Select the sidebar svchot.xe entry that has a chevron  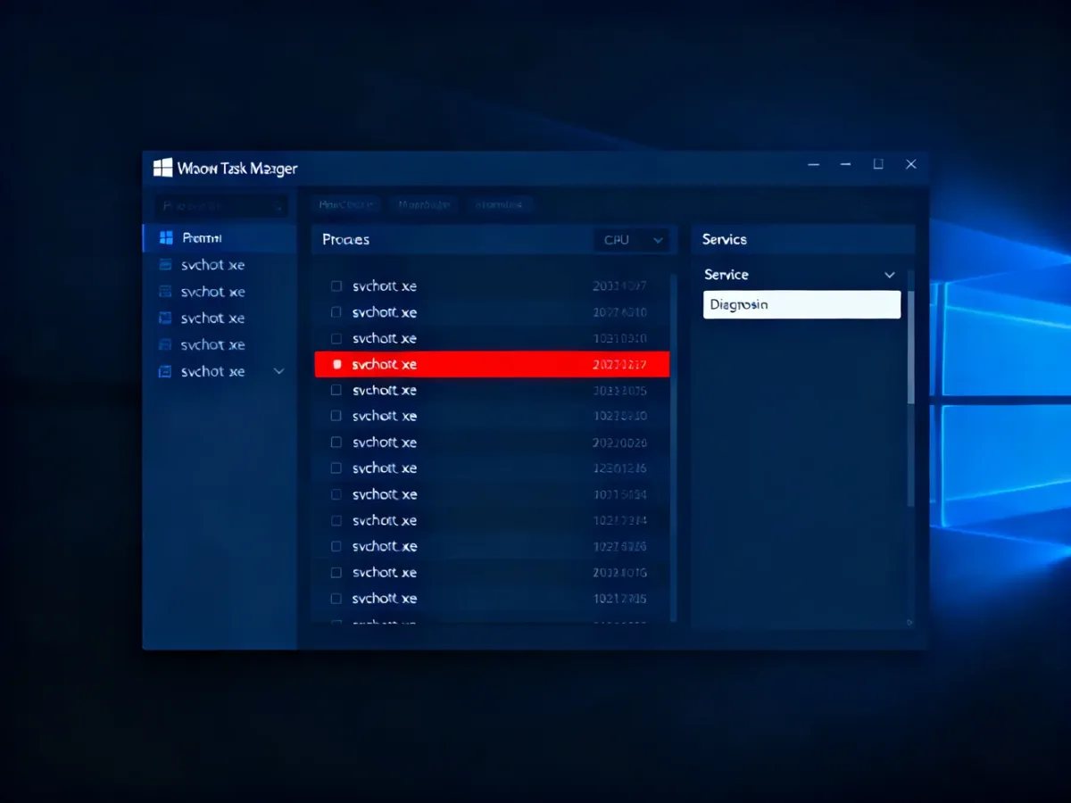coord(212,371)
